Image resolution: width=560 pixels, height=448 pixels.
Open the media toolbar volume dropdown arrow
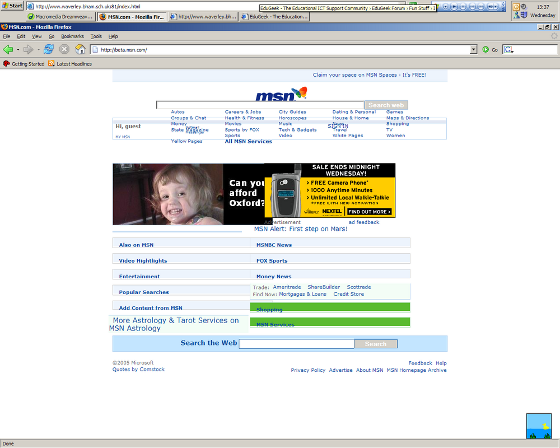pyautogui.click(x=496, y=6)
